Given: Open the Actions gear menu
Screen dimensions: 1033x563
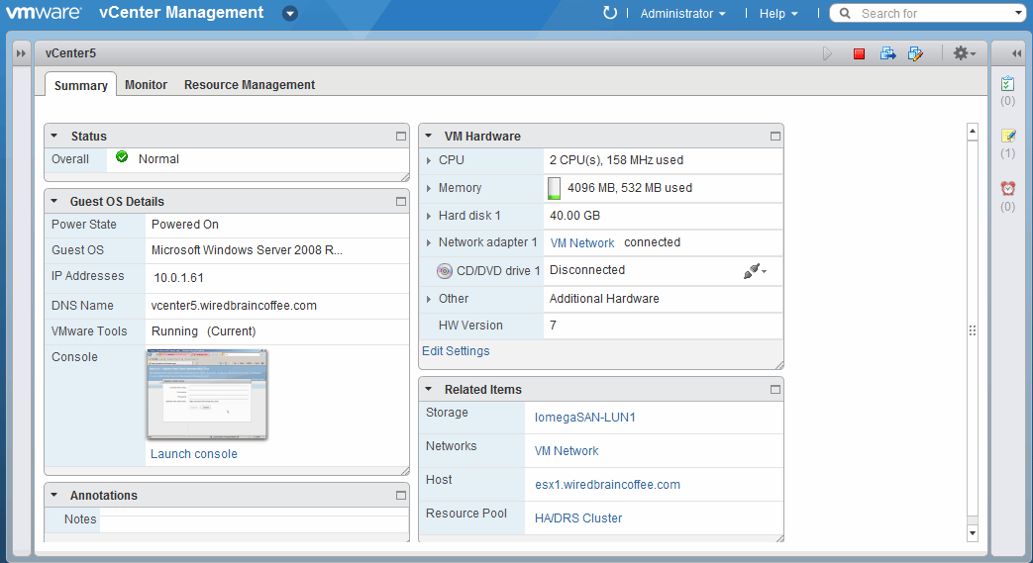Looking at the screenshot, I should [x=964, y=53].
